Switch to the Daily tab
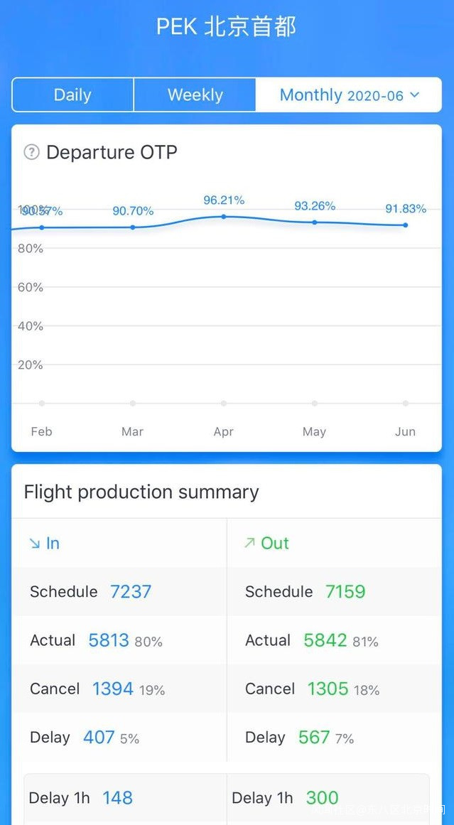Screen dimensions: 454x825 [72, 95]
